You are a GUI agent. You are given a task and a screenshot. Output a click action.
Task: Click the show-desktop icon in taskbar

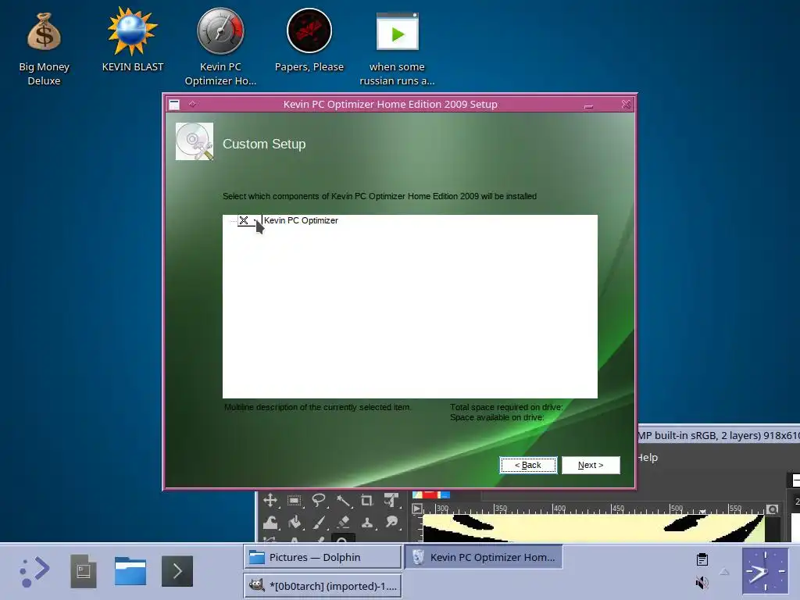click(x=83, y=571)
